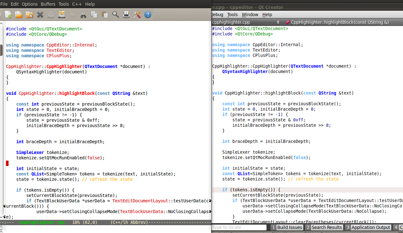Click the Type to locate field
The height and width of the screenshot is (233, 403).
[239, 227]
